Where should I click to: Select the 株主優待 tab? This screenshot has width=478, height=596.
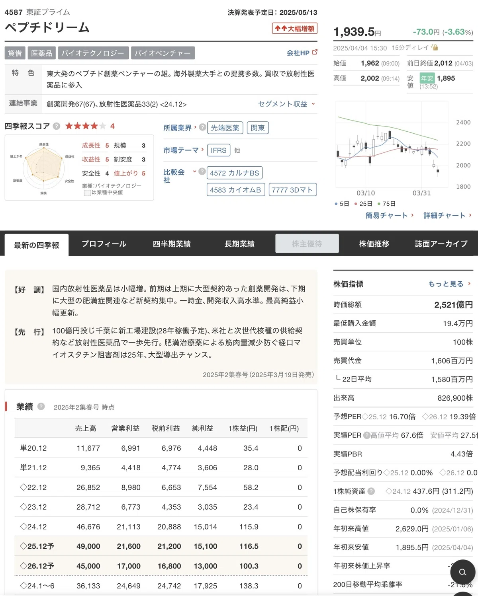tap(307, 243)
